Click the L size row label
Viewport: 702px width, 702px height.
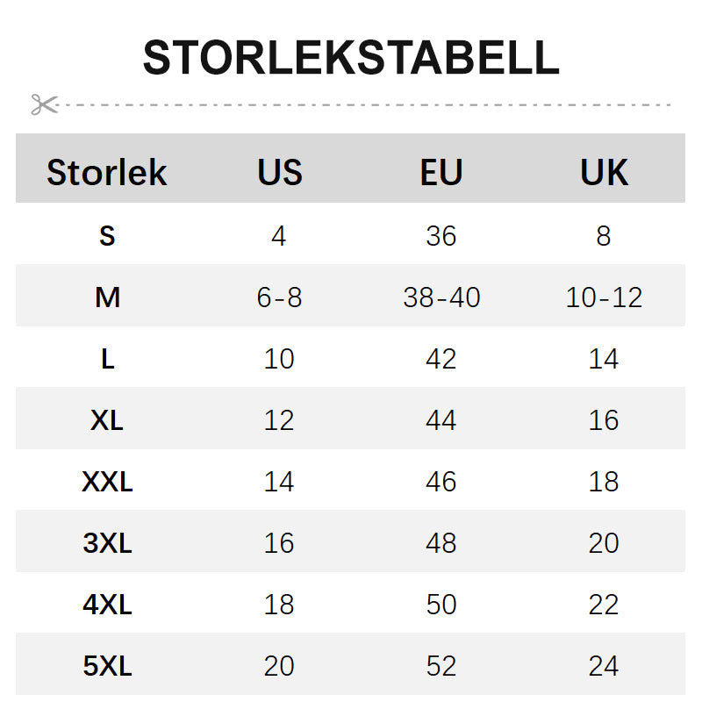coord(107,359)
